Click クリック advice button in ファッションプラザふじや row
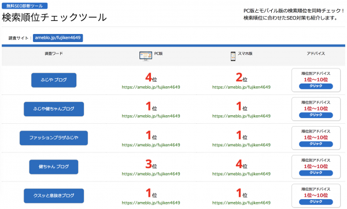347x209 pixels. 316,144
